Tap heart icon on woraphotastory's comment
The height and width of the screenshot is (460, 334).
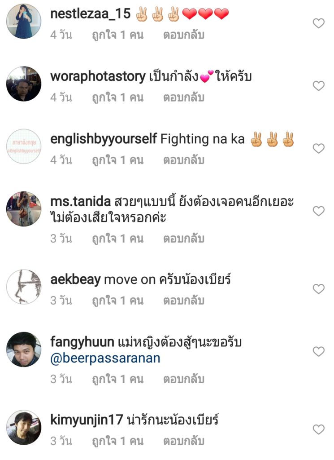click(x=318, y=86)
